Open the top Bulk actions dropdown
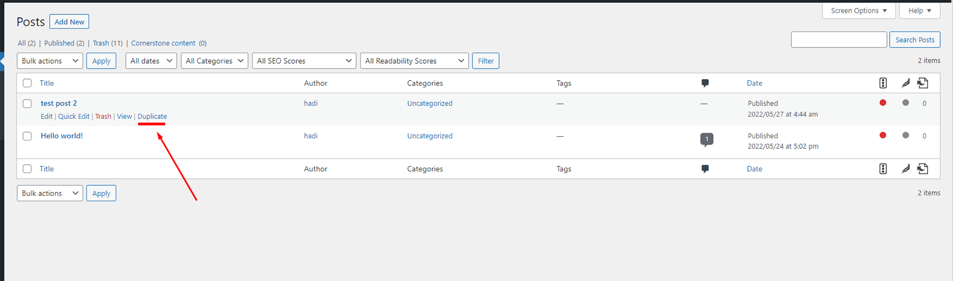The image size is (953, 281). click(50, 61)
